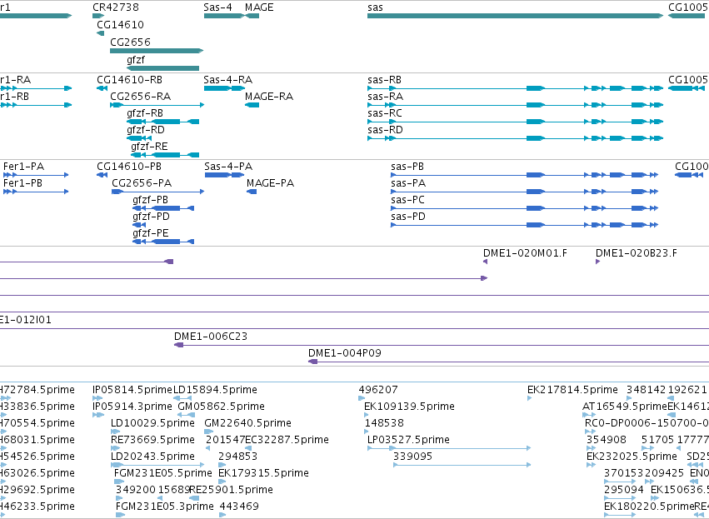Select the gfzf-RE transcript label
Screen dimensions: 709x519
[149, 147]
